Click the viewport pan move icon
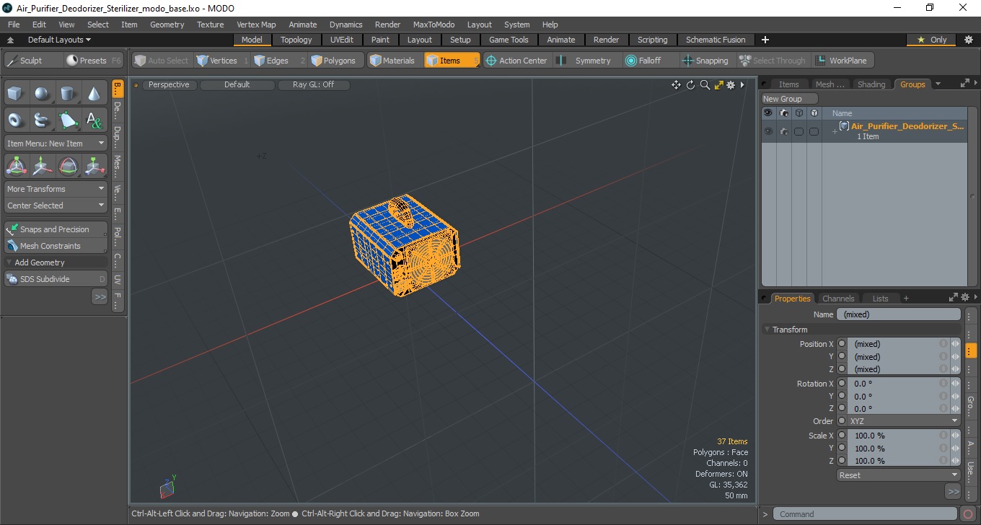981x525 pixels. coord(676,85)
